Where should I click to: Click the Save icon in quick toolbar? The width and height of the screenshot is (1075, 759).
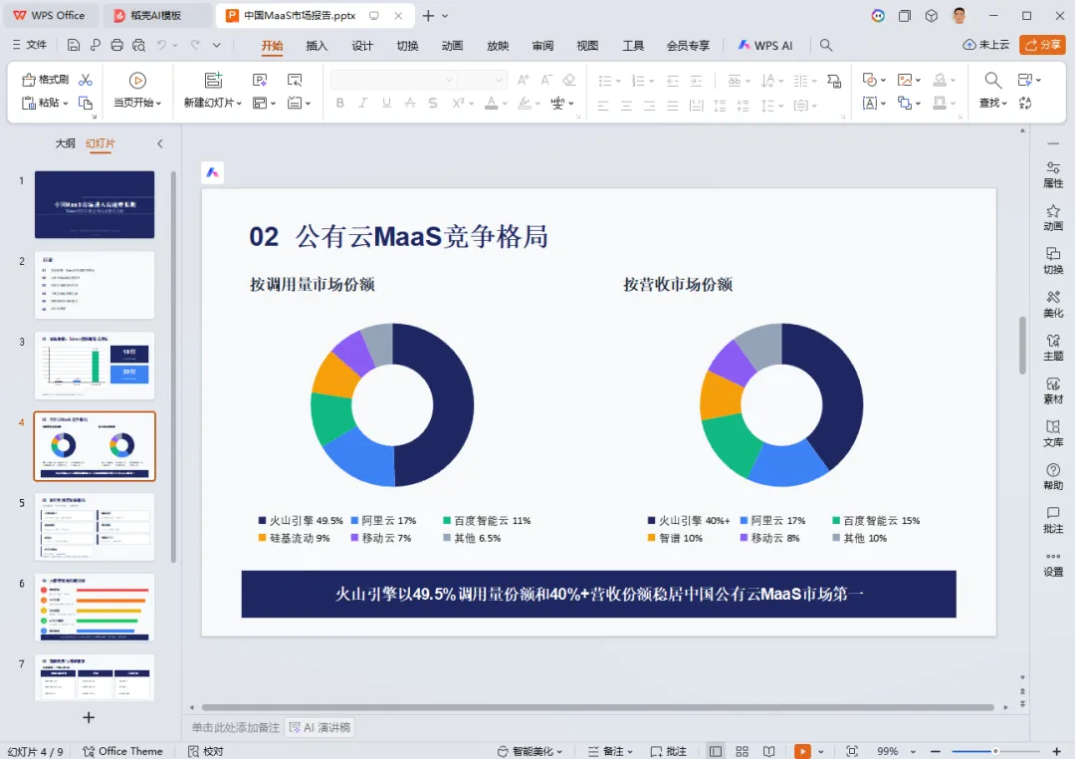(74, 45)
